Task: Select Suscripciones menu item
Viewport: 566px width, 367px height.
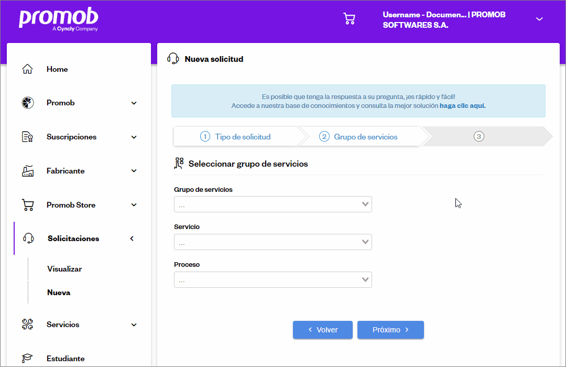Action: coord(71,137)
